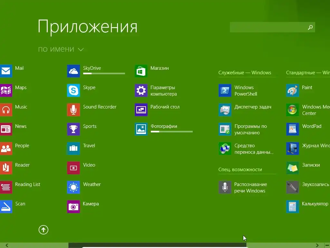Click the 'Reading List' label
Image resolution: width=330 pixels, height=248 pixels.
click(28, 184)
